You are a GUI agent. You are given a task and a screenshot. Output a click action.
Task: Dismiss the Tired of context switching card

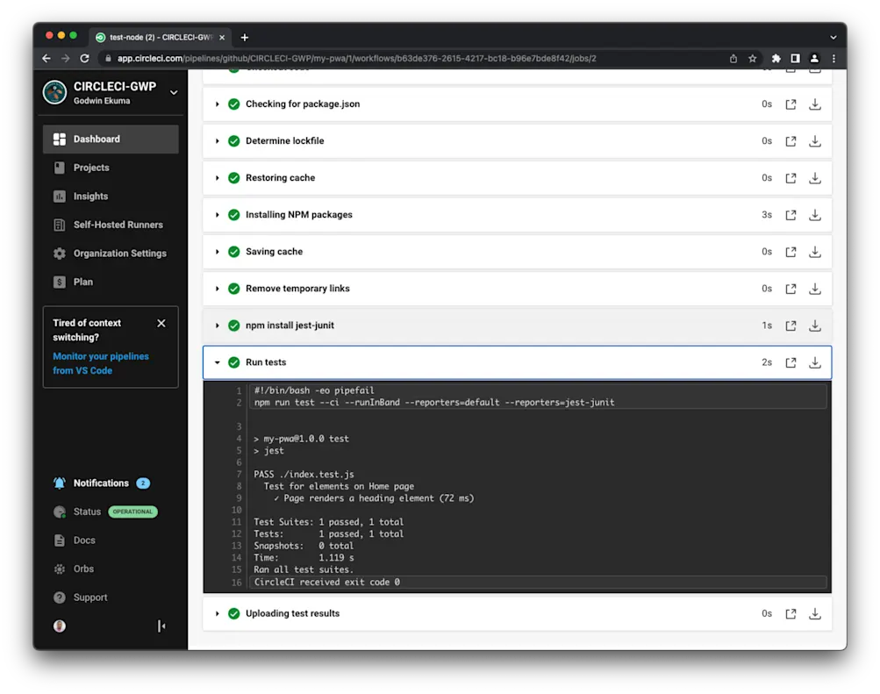click(161, 323)
